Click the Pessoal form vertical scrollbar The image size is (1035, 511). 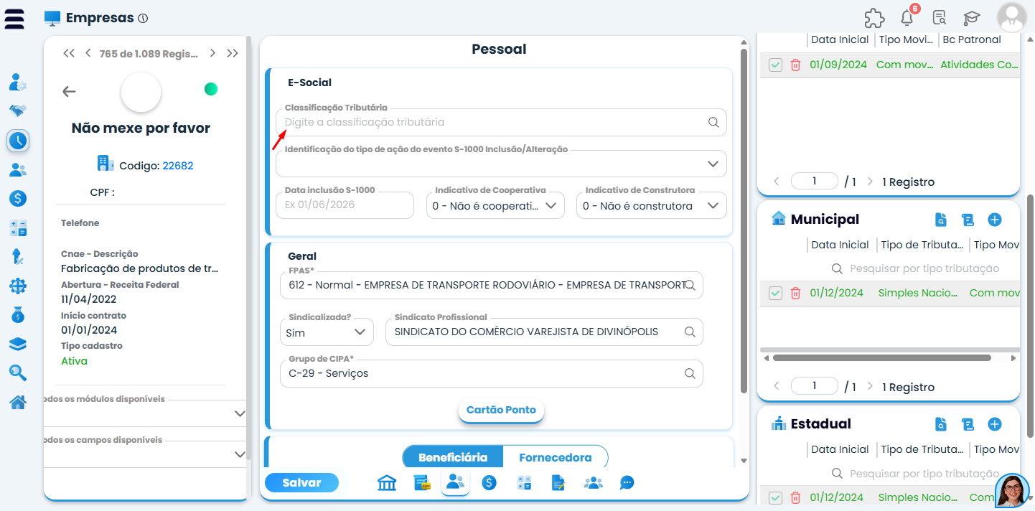pyautogui.click(x=744, y=221)
